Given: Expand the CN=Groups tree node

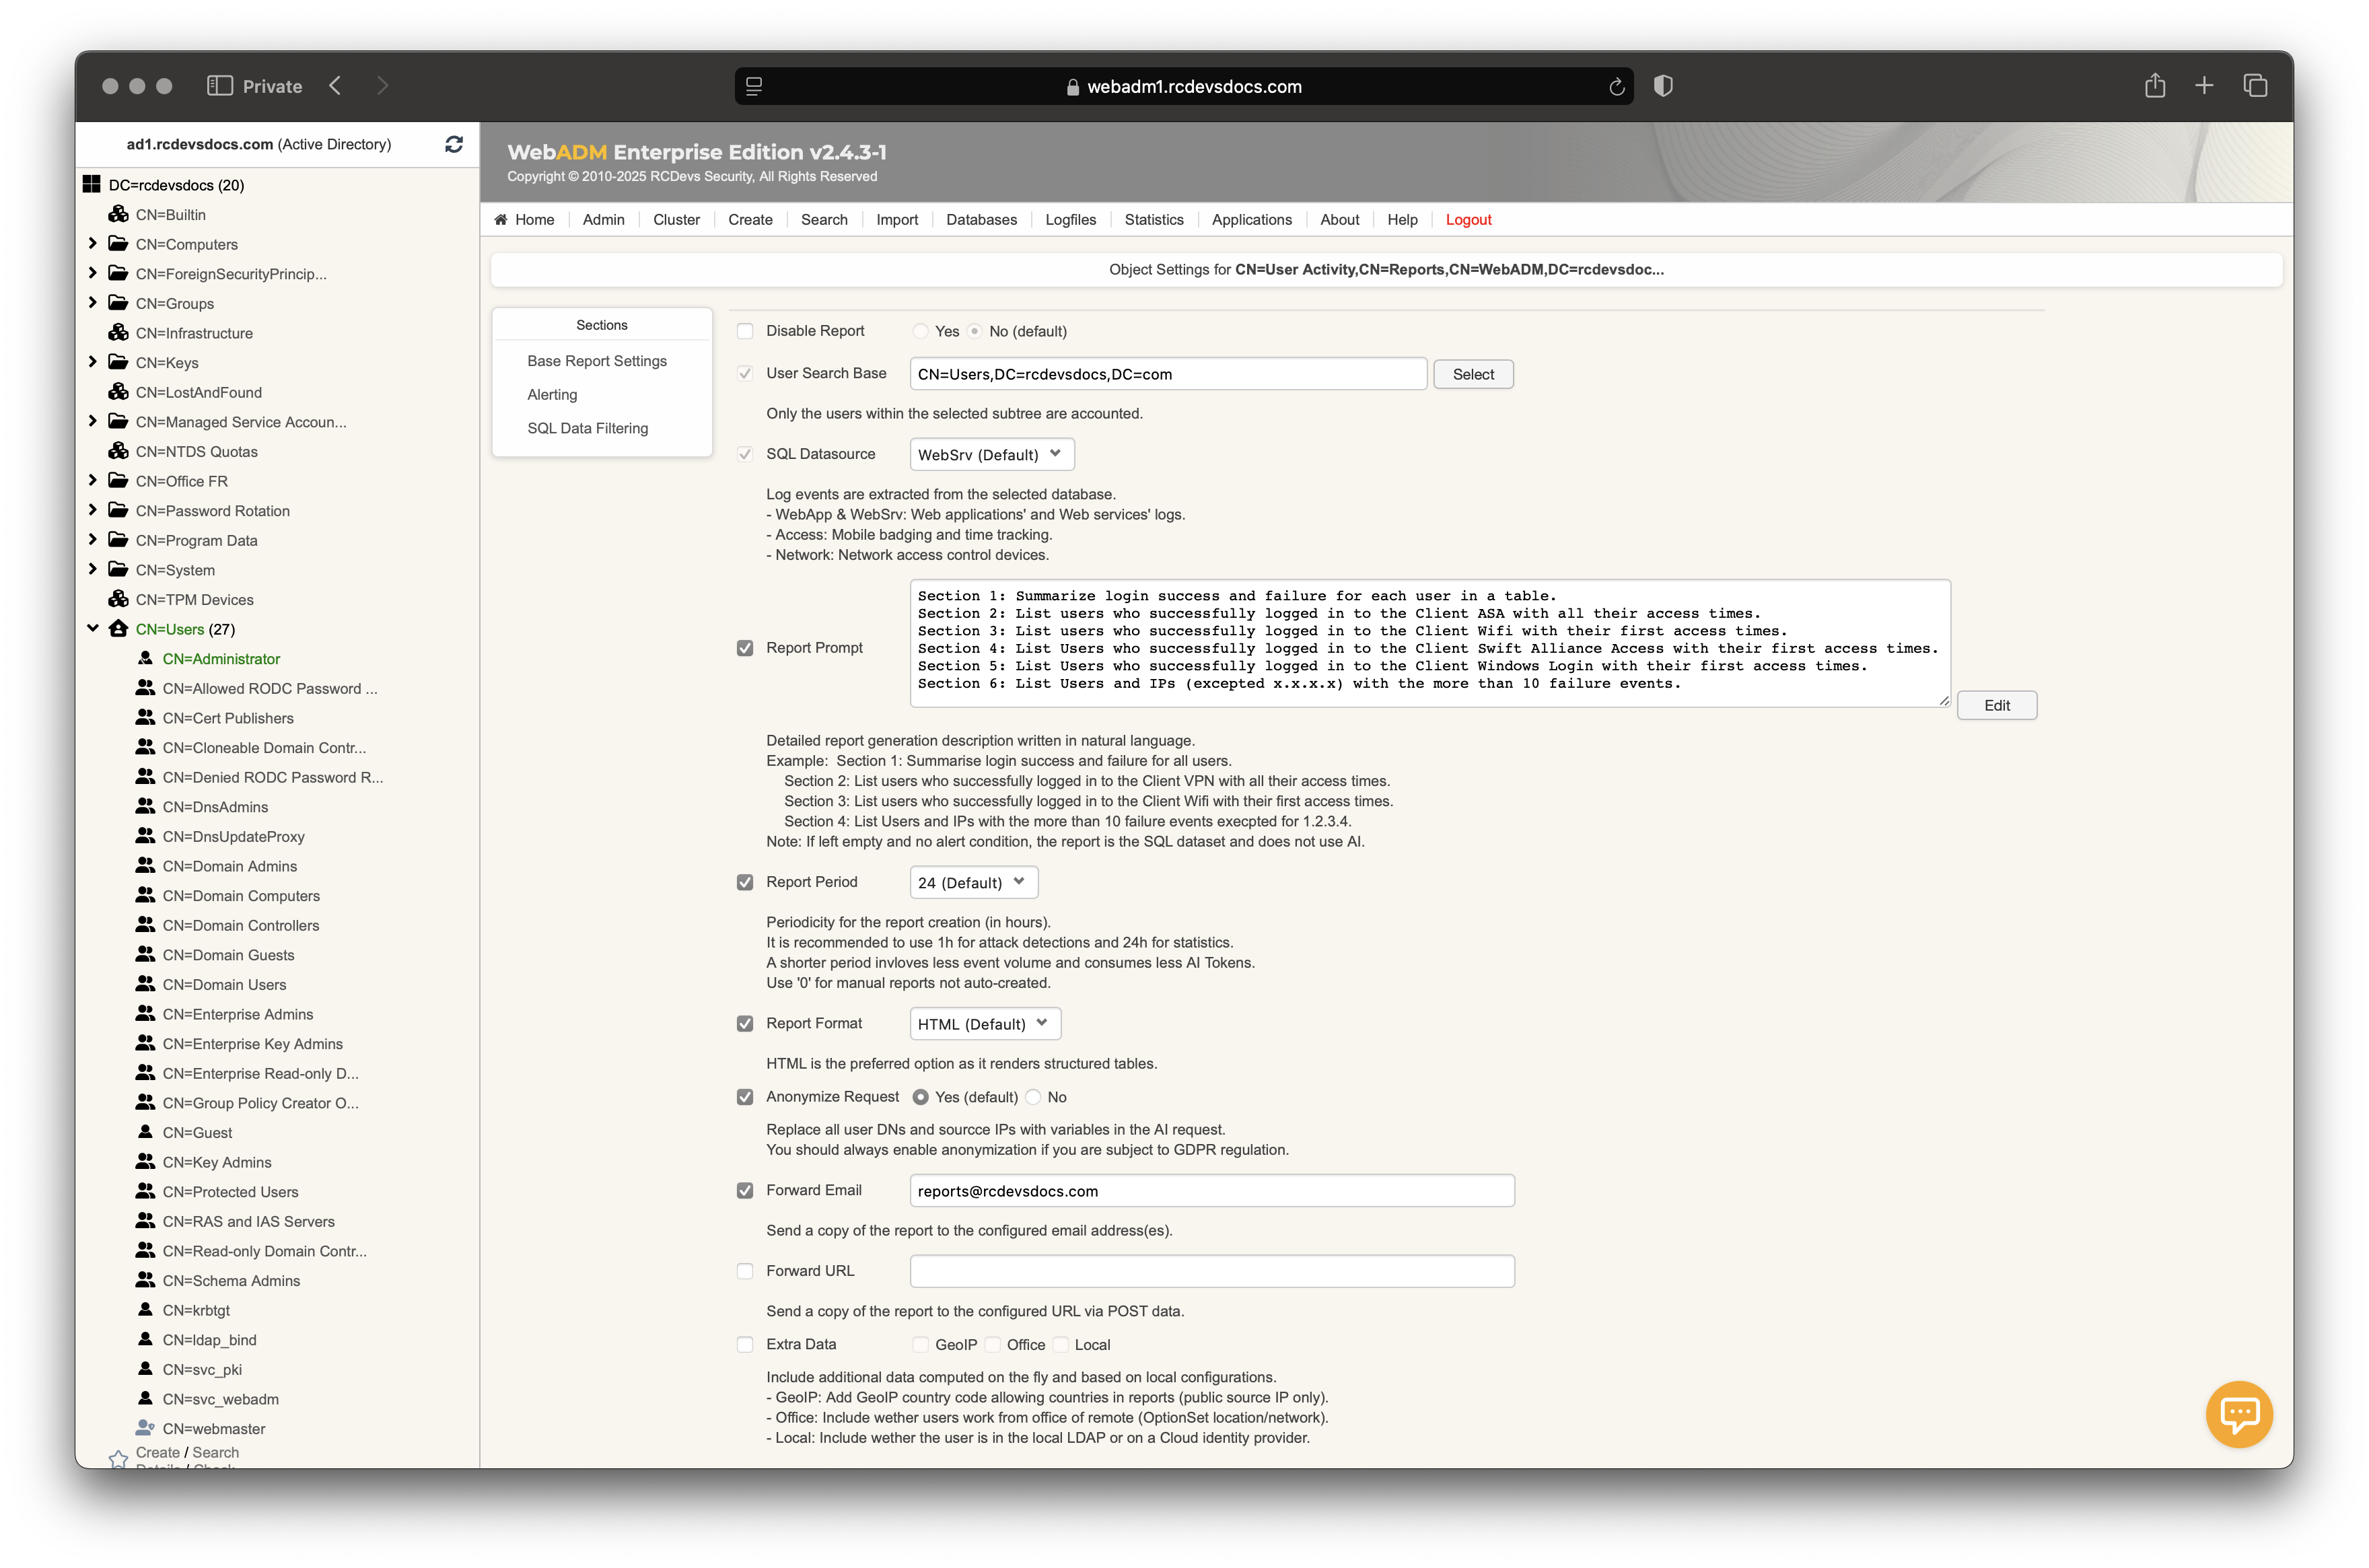Looking at the screenshot, I should coord(93,303).
